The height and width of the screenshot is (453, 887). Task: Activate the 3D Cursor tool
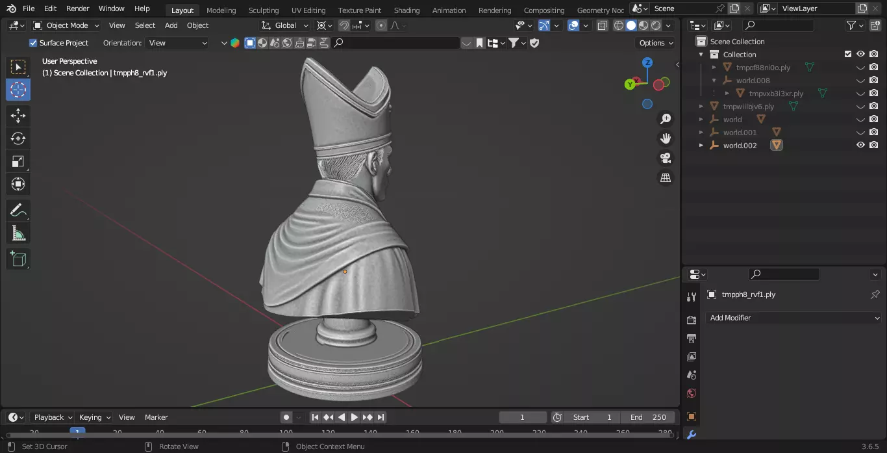(18, 90)
